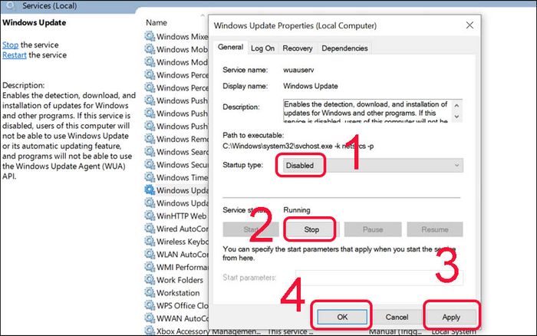Click the Cancel button
537x336 pixels.
click(x=397, y=317)
